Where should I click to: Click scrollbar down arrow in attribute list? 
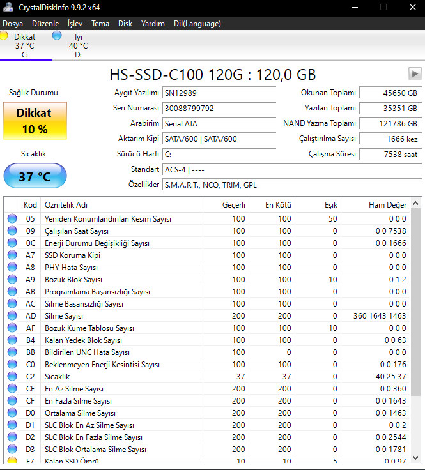coord(415,457)
